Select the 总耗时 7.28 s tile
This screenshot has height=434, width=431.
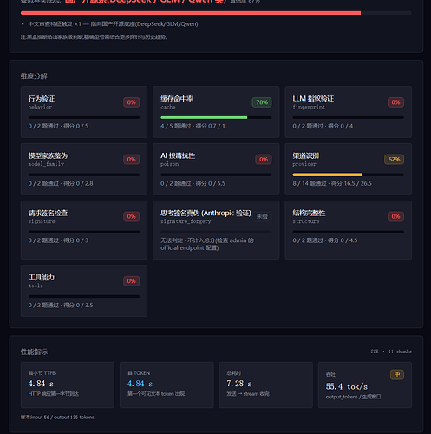pos(266,385)
